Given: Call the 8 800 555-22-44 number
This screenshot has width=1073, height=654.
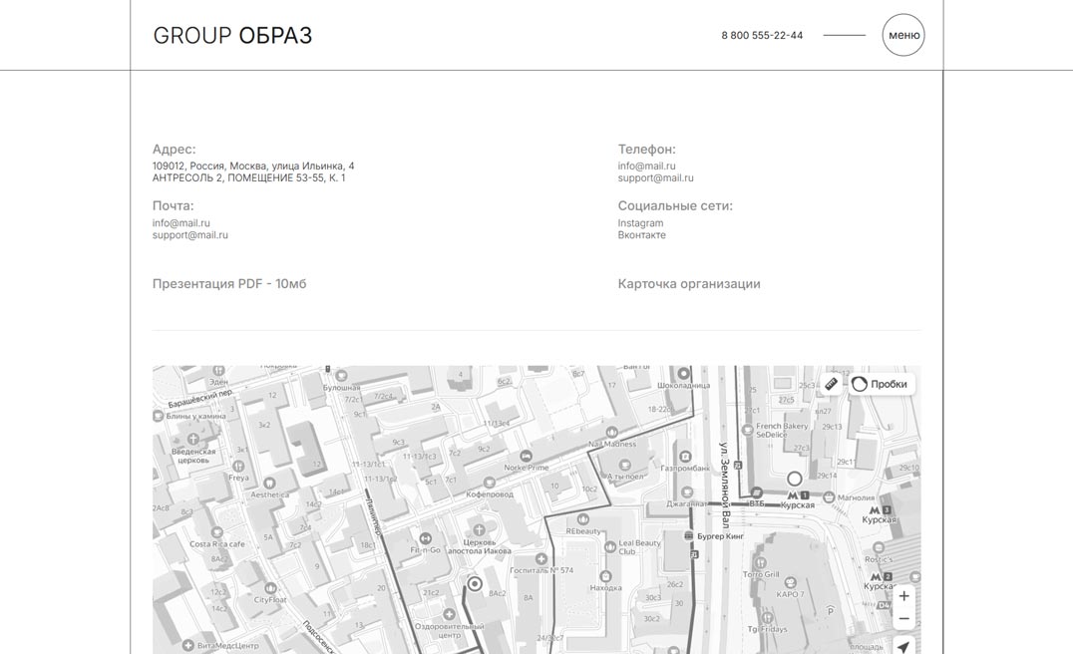Looking at the screenshot, I should pos(762,35).
